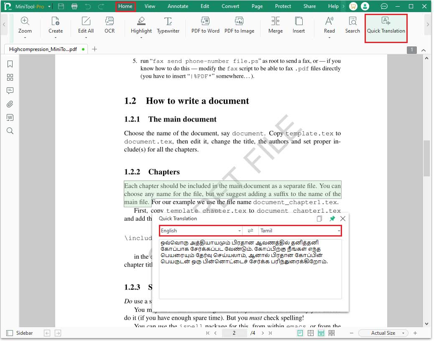Open the attachments panel in sidebar
The height and width of the screenshot is (341, 434).
click(9, 104)
